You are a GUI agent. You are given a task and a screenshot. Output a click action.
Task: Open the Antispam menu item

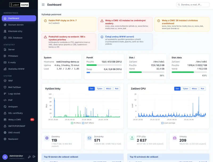coord(19,107)
